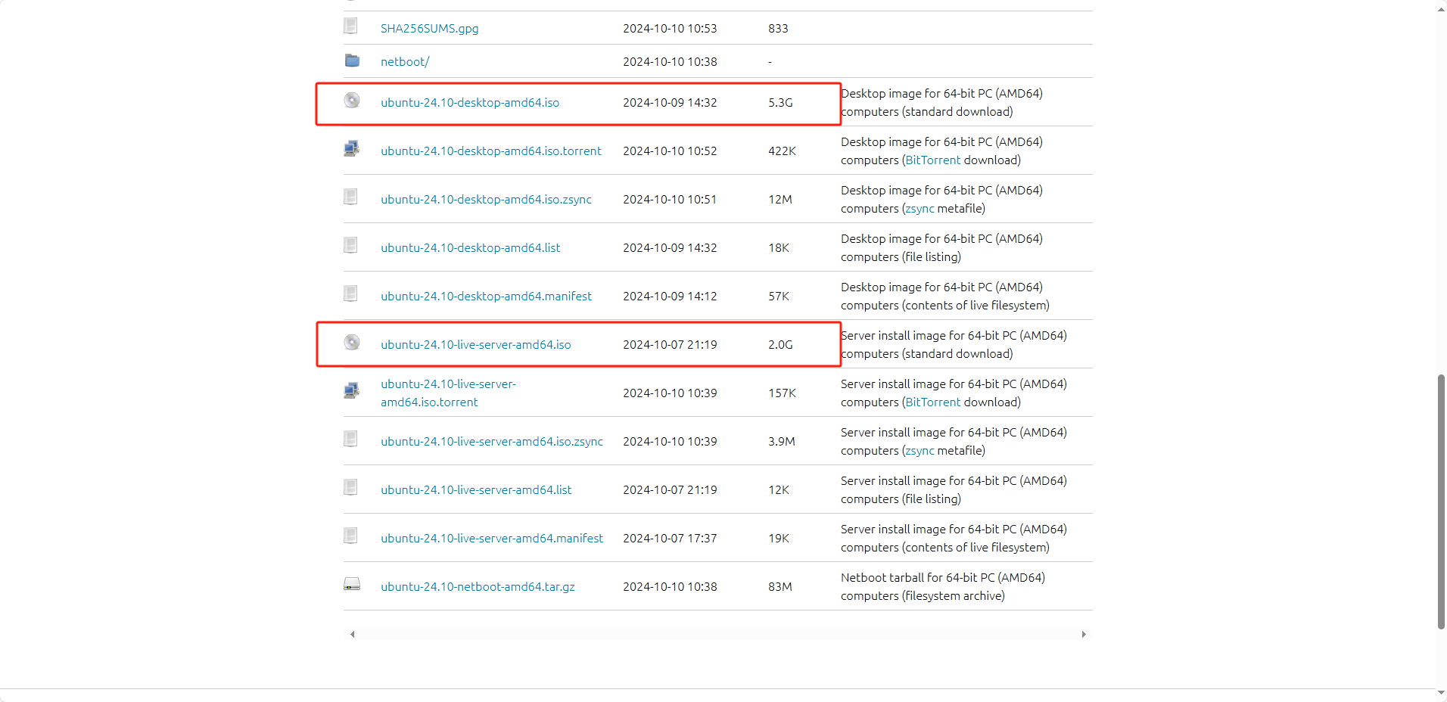Open the netboot/ directory link

405,62
